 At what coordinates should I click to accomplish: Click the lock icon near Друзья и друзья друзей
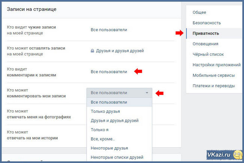point(92,51)
